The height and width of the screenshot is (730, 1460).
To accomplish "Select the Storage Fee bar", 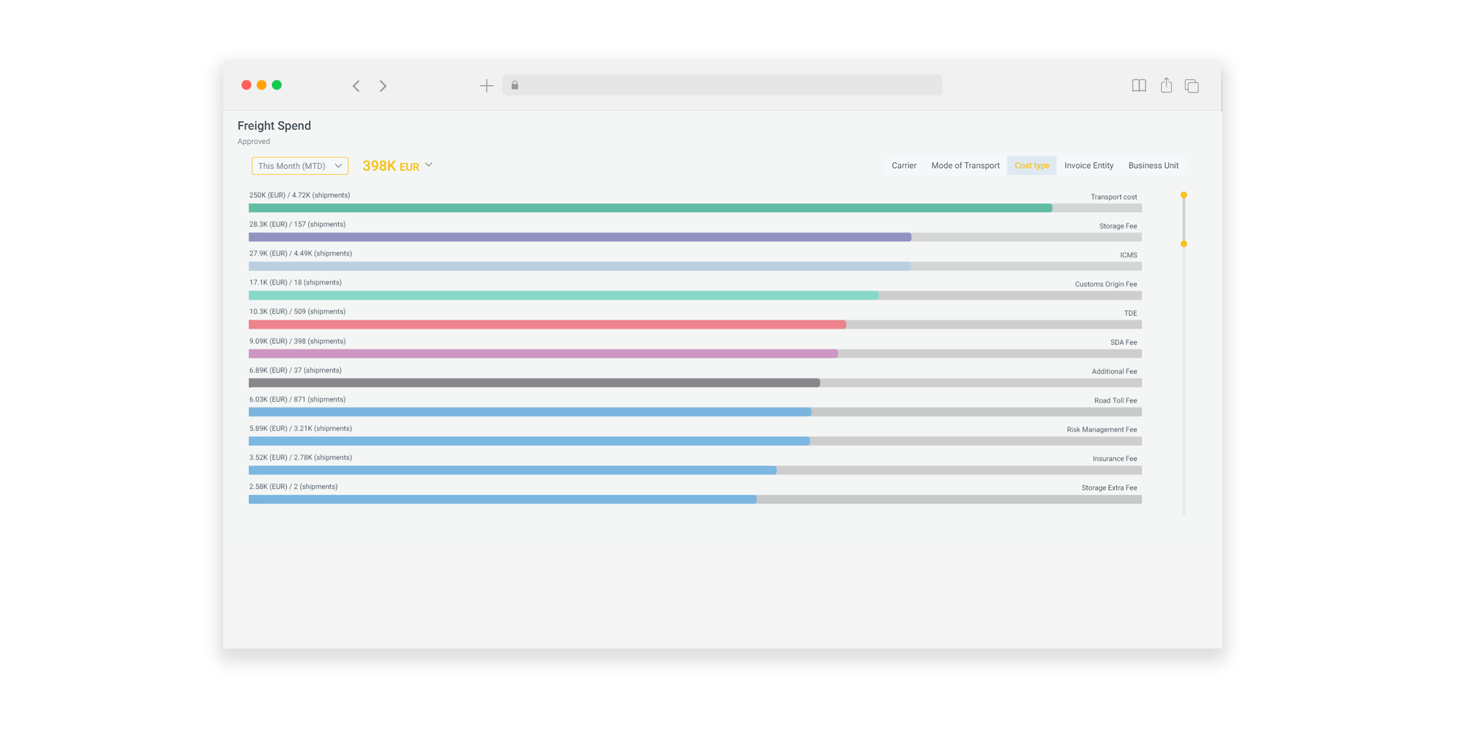I will (578, 237).
